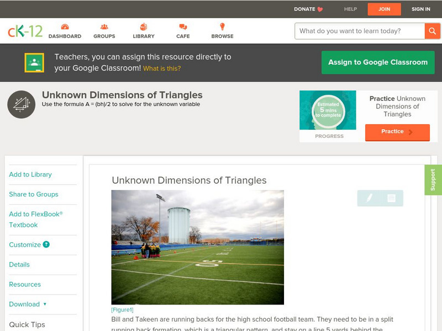Click the orange Practice button
442x331 pixels.
[x=397, y=132]
